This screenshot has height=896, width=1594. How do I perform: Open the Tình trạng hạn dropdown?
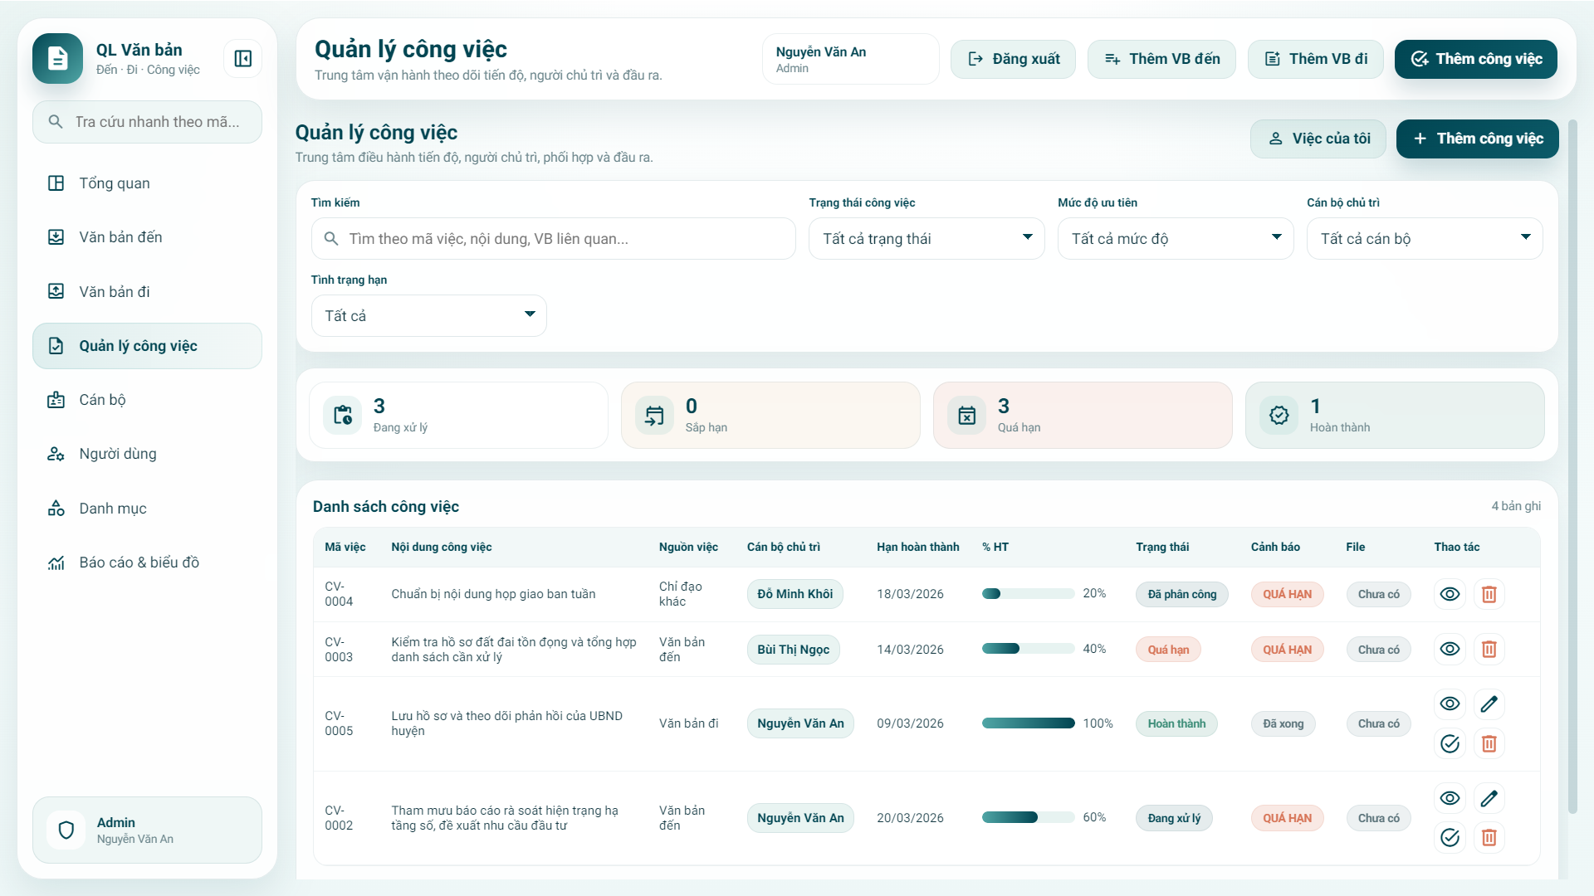click(x=428, y=316)
